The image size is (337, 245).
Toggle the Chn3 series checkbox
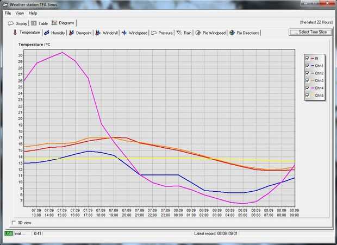pyautogui.click(x=307, y=80)
